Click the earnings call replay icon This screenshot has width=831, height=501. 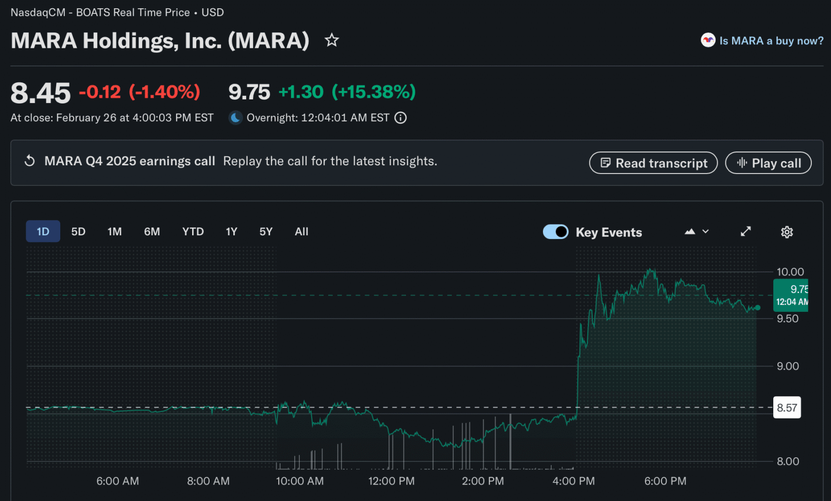(x=30, y=161)
